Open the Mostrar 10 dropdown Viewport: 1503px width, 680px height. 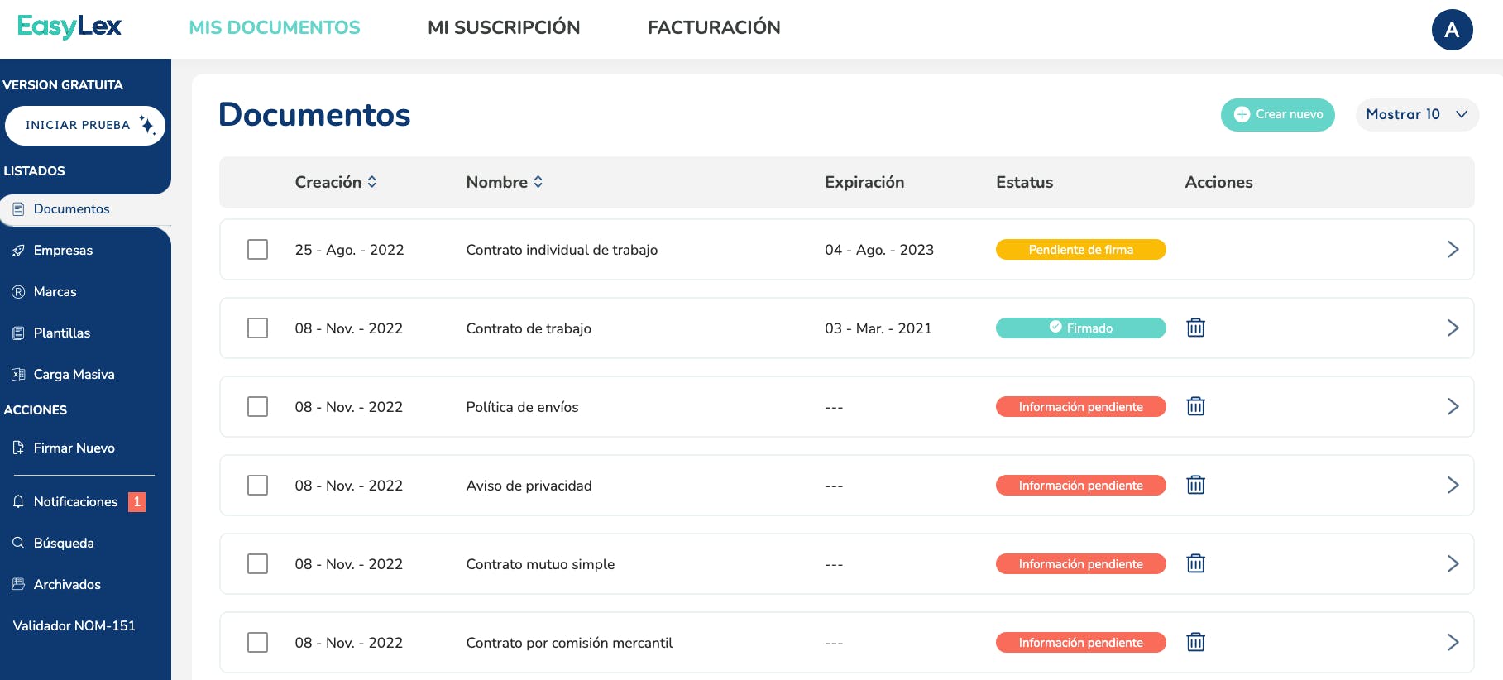point(1416,114)
